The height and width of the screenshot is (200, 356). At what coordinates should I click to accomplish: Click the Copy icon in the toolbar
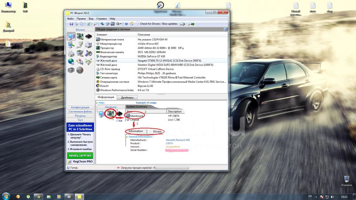pos(82,24)
